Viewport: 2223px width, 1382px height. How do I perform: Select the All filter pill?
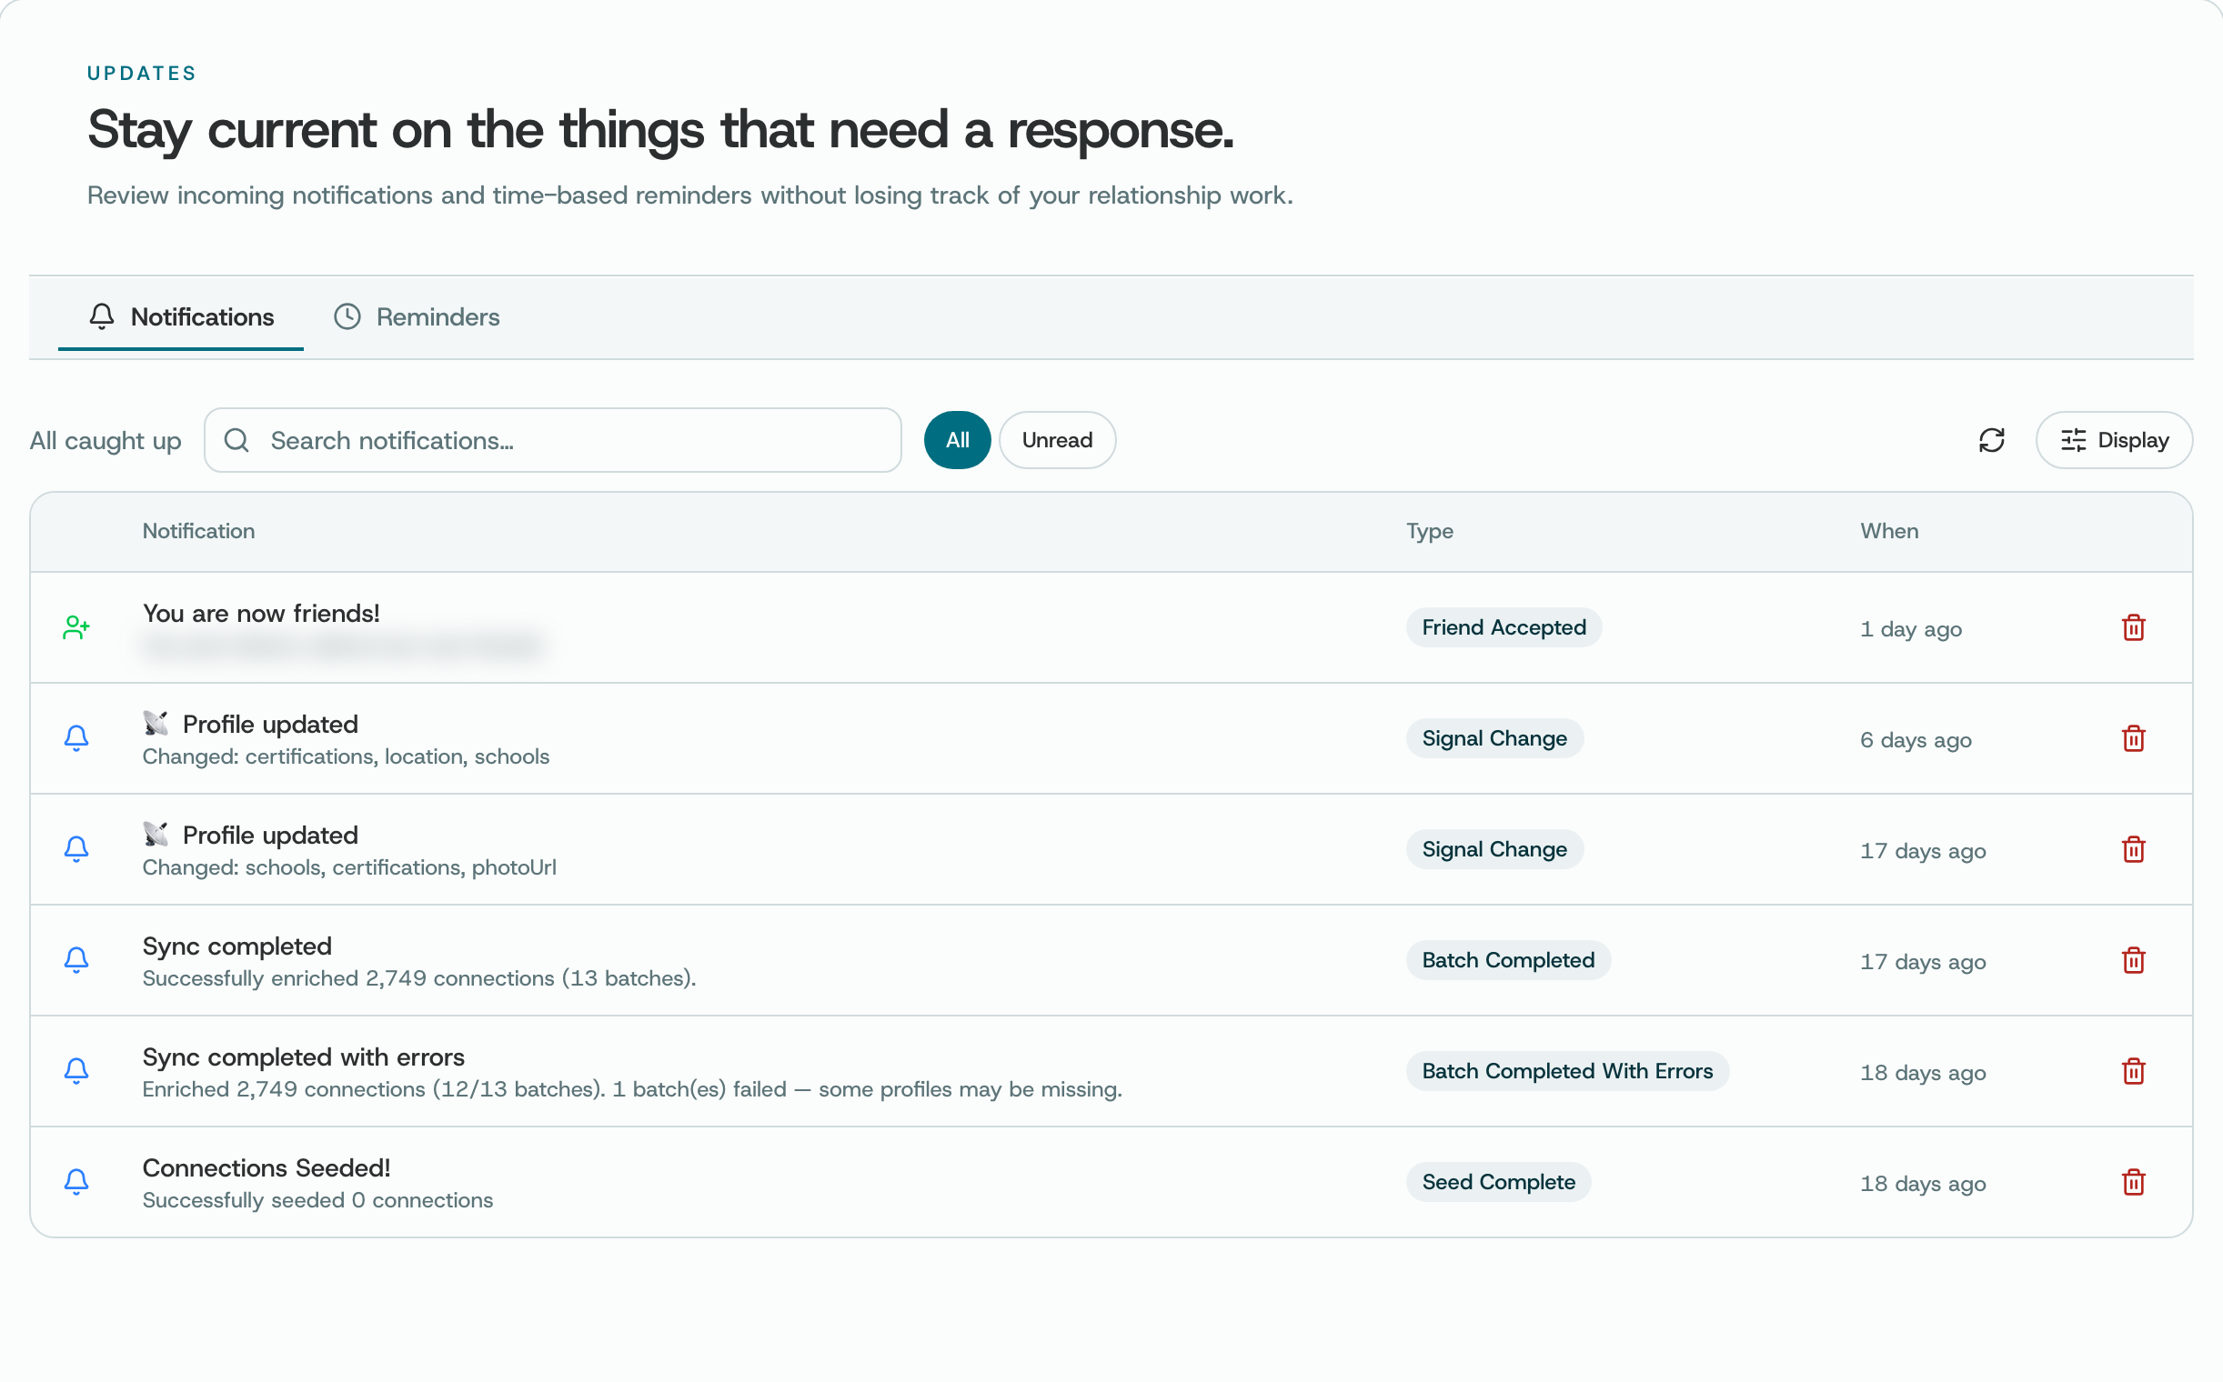[x=957, y=441]
